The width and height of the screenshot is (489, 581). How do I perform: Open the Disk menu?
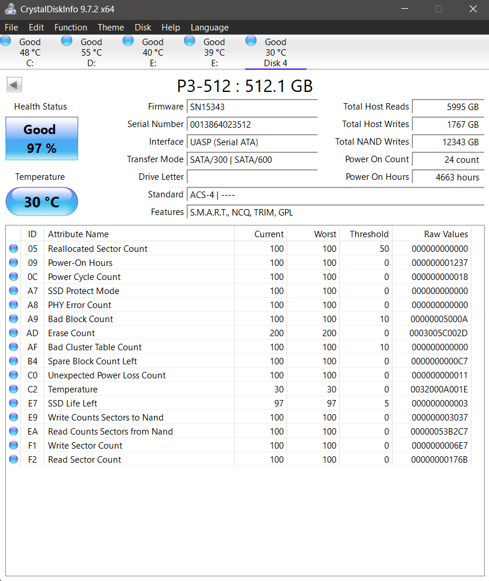(x=143, y=28)
